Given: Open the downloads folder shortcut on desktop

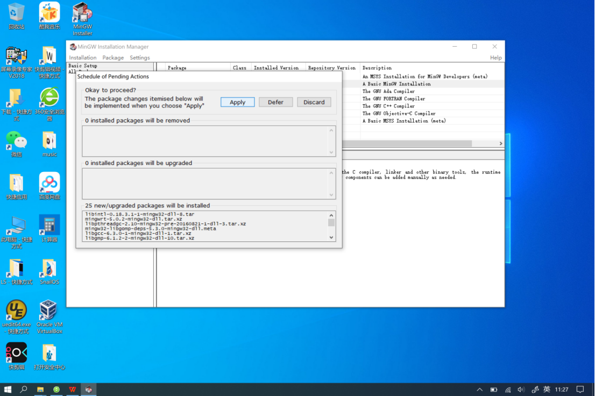Looking at the screenshot, I should pyautogui.click(x=16, y=105).
